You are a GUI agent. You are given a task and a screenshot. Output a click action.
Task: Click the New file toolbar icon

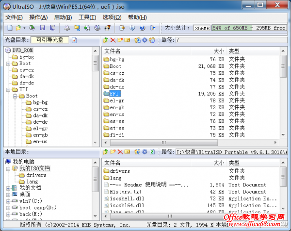10,28
